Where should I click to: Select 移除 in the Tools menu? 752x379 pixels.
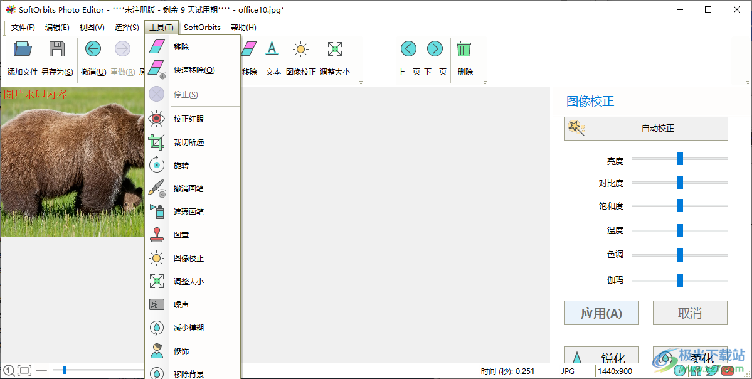[181, 46]
